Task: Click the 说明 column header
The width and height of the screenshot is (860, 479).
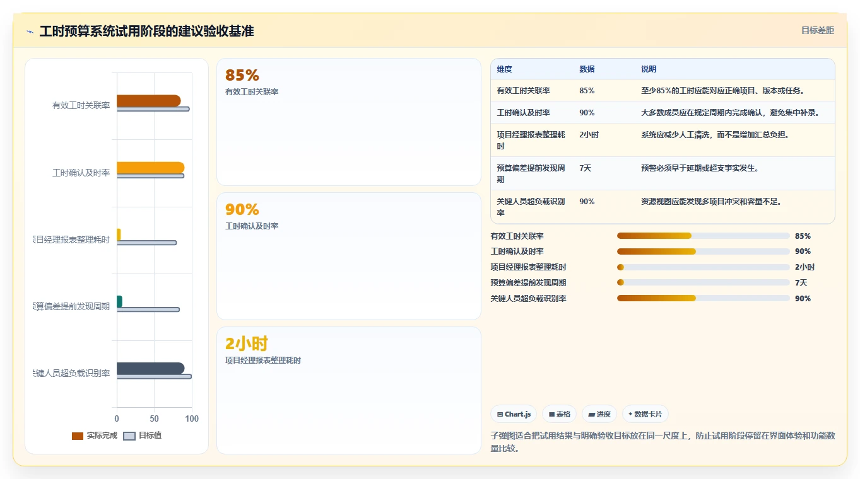Action: point(649,69)
